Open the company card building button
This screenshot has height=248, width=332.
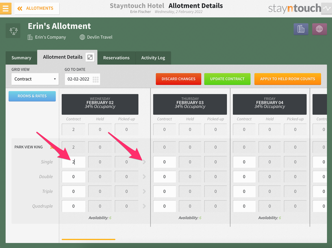(301, 29)
